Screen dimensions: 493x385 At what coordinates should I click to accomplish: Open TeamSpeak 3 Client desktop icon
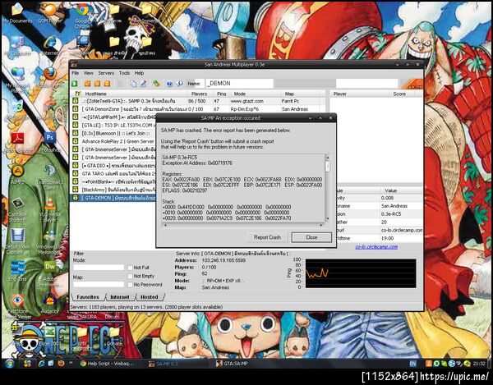click(49, 176)
